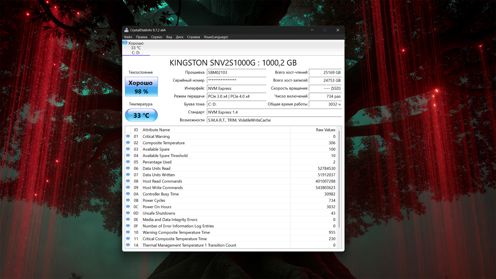This screenshot has width=496, height=279.
Task: Select the C: D: drive tab
Action: (136, 48)
